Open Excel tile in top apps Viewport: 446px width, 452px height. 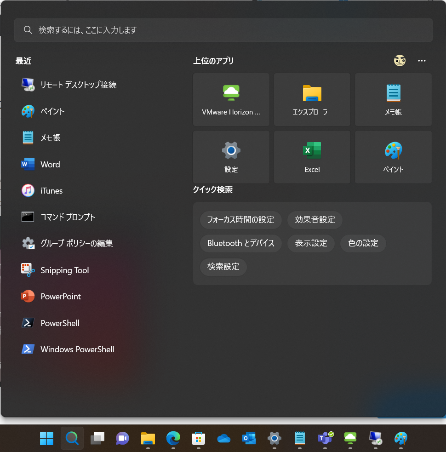pos(312,157)
